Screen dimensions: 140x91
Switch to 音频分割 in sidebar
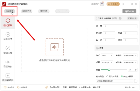pos(8,64)
